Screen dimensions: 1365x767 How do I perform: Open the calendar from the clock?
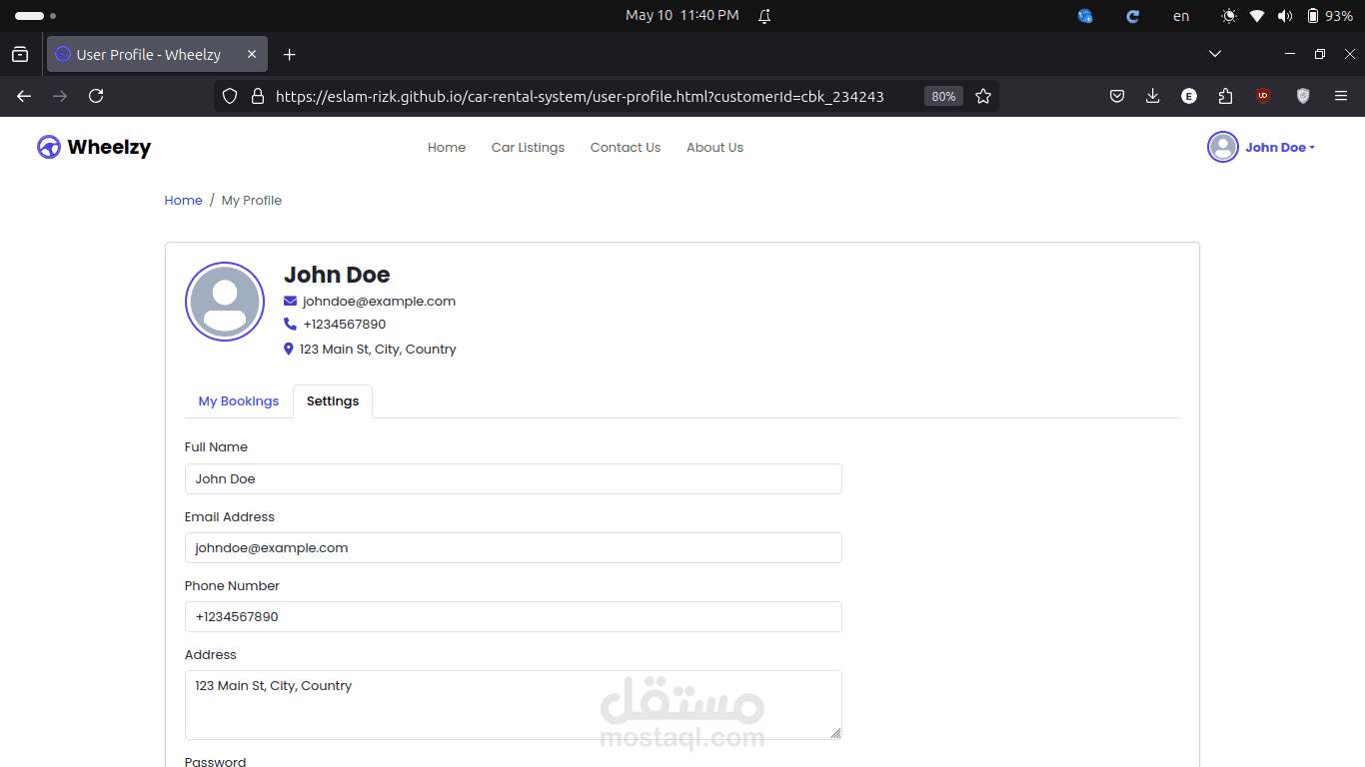(682, 16)
